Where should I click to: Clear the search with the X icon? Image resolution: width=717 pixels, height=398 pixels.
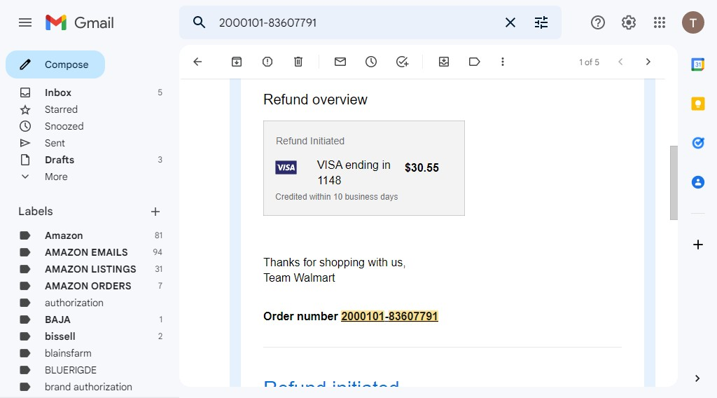click(510, 22)
